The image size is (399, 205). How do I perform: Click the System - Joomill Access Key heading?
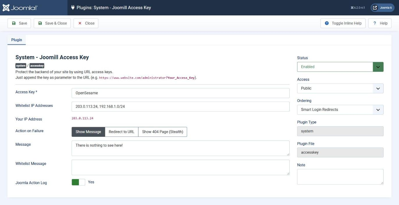click(52, 57)
